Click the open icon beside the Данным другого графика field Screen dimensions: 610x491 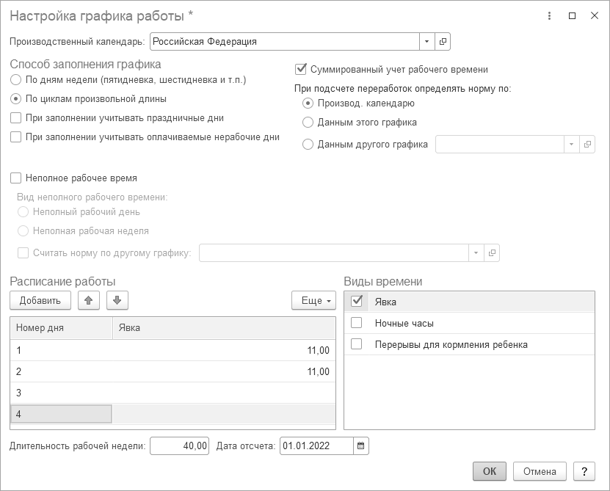(x=587, y=145)
